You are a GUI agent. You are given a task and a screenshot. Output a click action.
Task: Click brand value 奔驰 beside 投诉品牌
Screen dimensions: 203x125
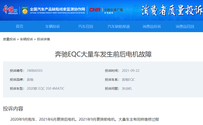(30, 80)
